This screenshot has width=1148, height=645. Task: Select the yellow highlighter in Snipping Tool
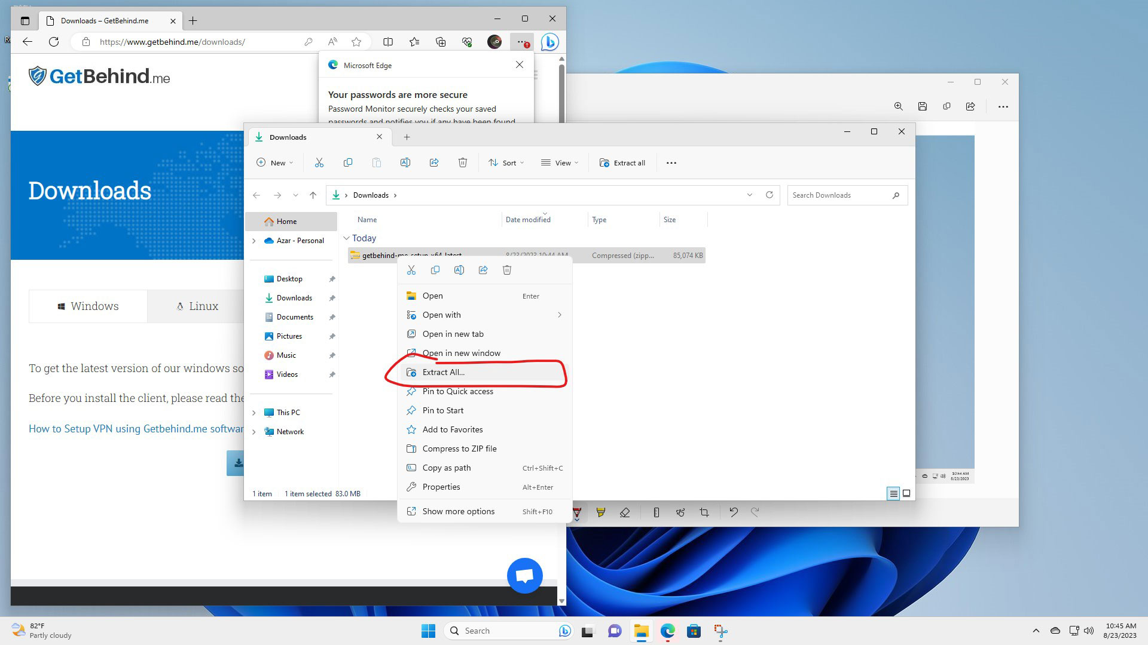tap(601, 512)
